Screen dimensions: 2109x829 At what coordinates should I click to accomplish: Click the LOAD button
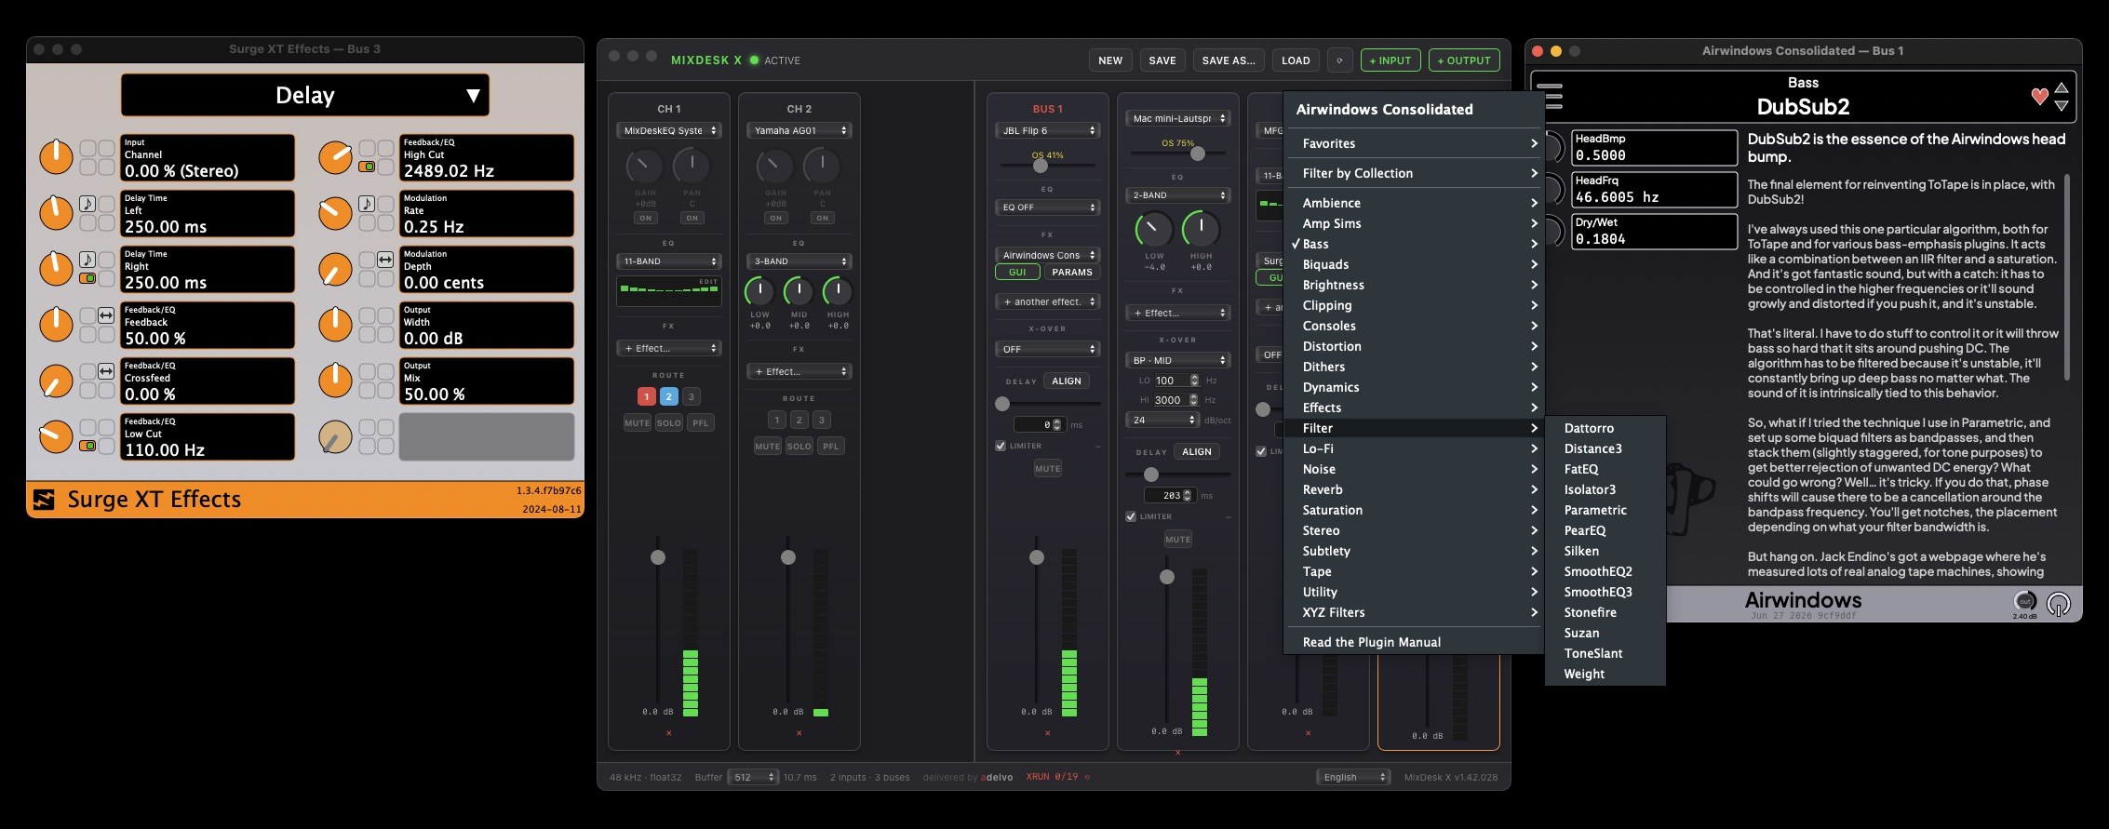coord(1296,60)
